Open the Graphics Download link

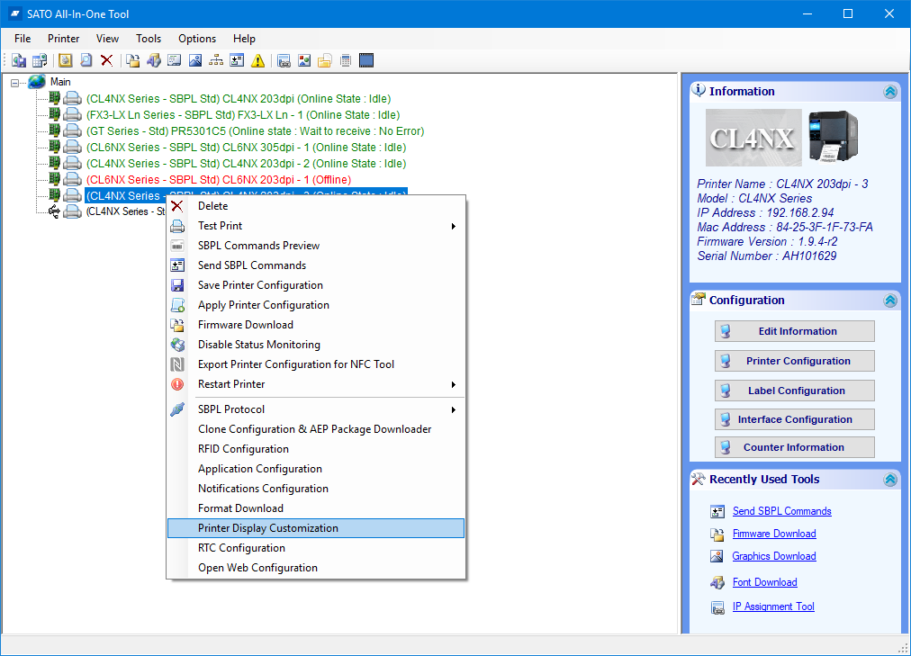[x=774, y=556]
